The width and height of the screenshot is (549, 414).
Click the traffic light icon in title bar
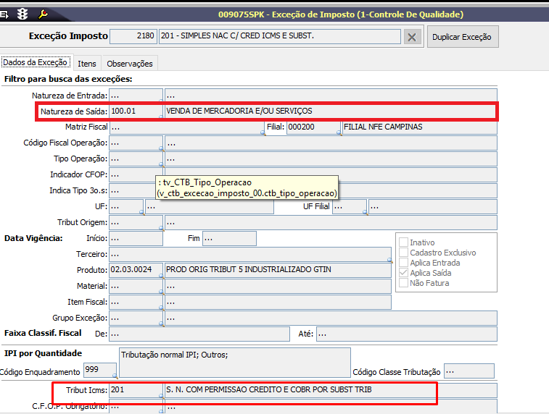click(x=24, y=14)
